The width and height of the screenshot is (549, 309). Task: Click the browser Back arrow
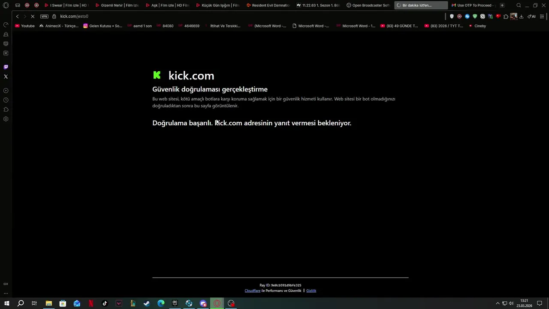[x=17, y=16]
